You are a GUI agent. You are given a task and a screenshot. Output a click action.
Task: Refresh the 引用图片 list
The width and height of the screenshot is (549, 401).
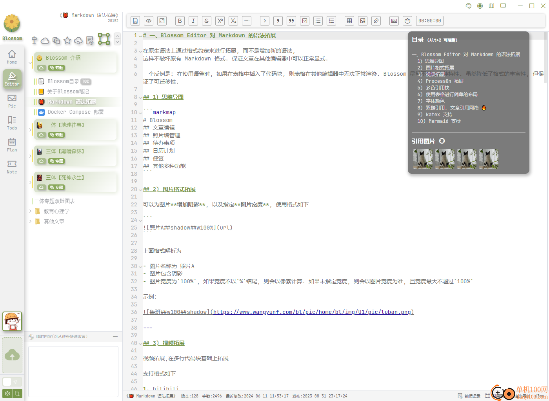442,141
